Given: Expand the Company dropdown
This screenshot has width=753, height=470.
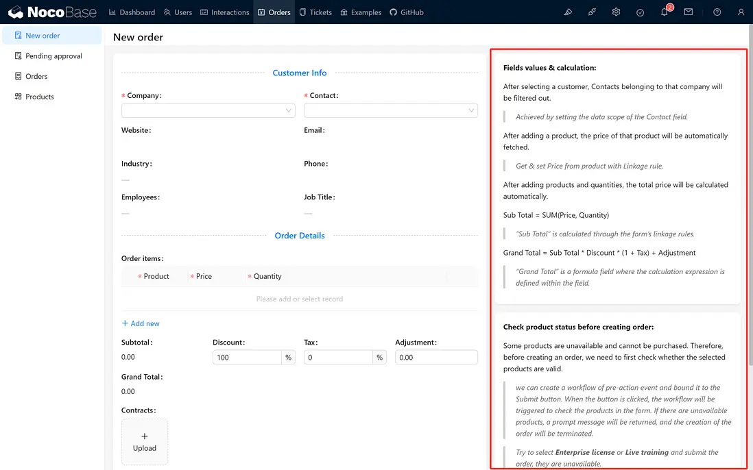Looking at the screenshot, I should (x=208, y=110).
